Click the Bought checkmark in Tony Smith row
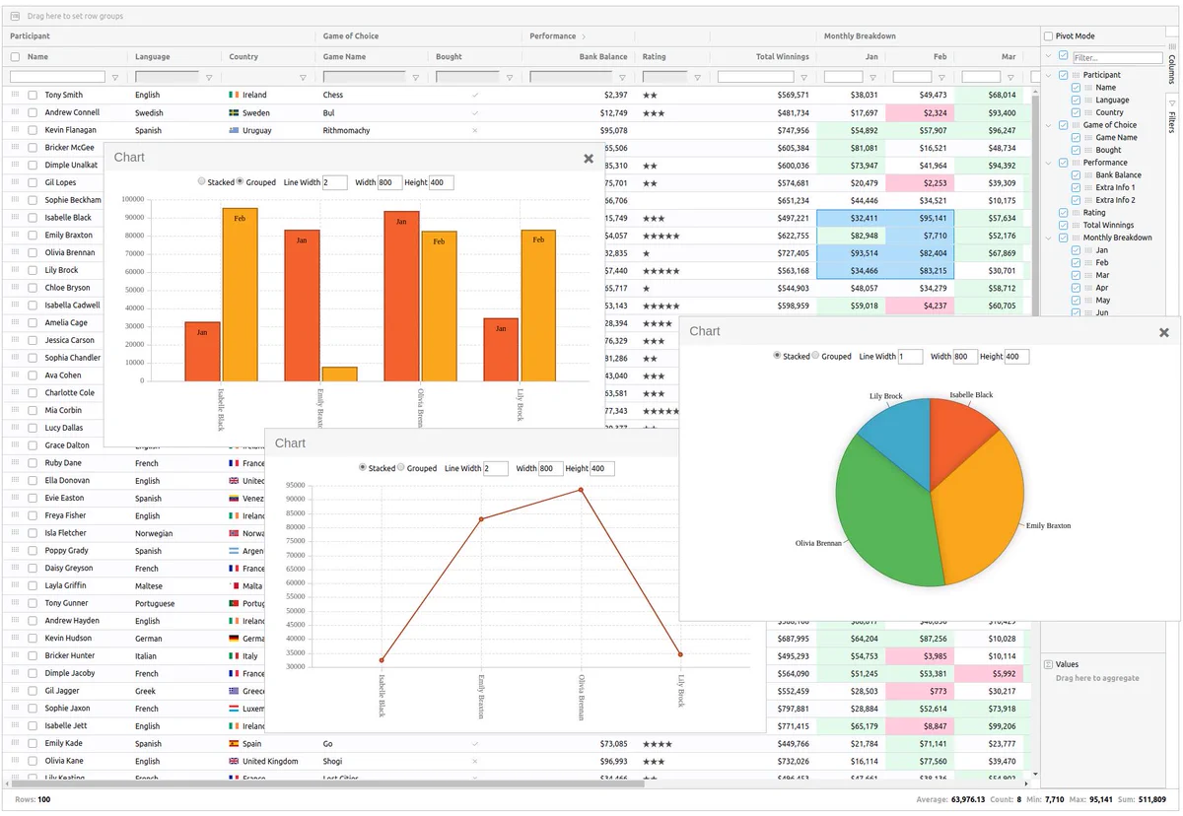Viewport: 1183px width, 816px height. click(475, 95)
